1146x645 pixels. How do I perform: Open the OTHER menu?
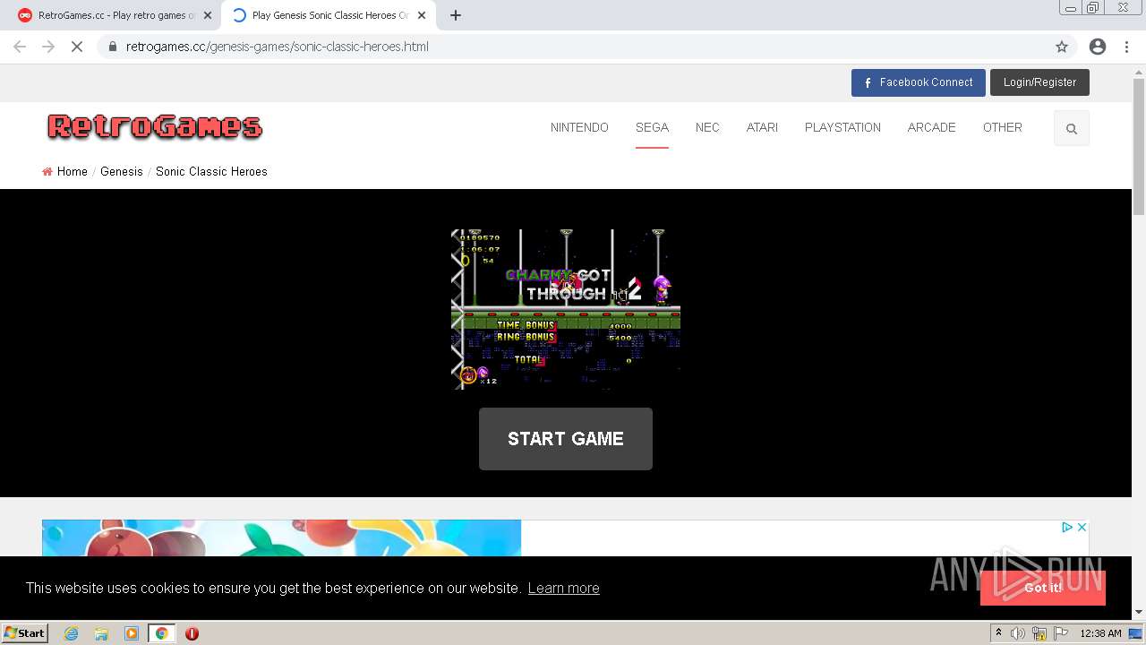tap(1002, 127)
